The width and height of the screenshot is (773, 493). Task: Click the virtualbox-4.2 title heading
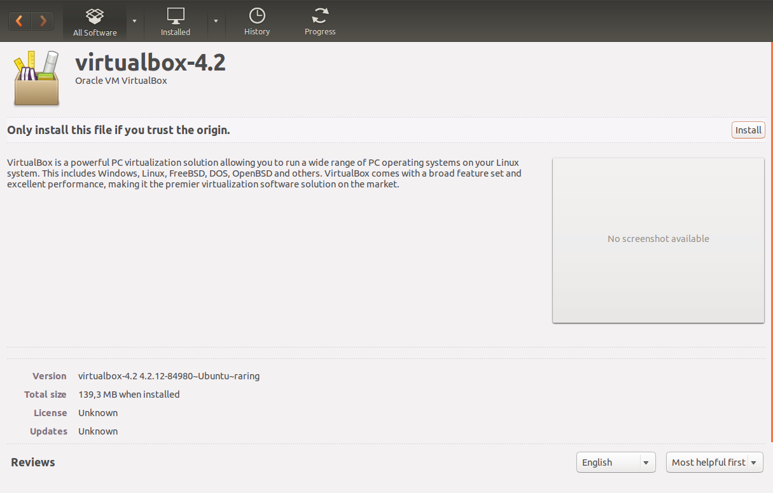(x=151, y=62)
